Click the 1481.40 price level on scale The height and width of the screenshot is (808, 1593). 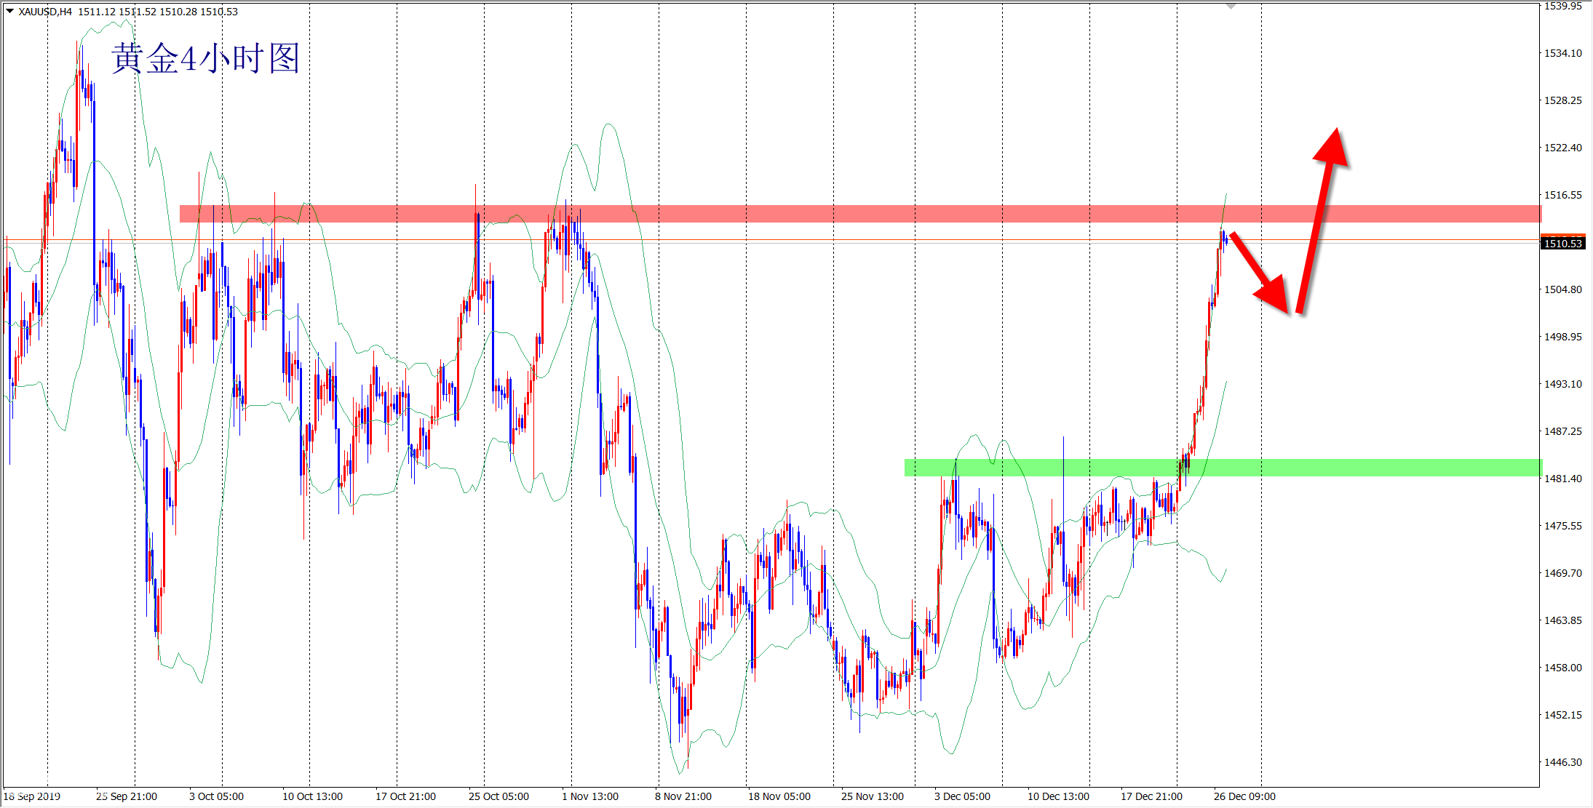click(1562, 479)
